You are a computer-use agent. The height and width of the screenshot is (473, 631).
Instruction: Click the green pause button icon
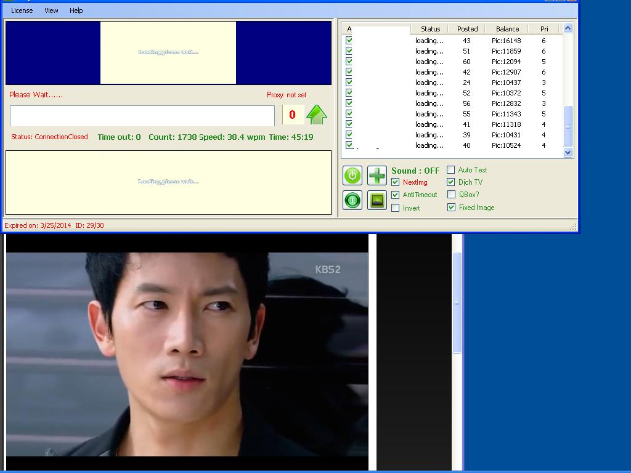pyautogui.click(x=352, y=200)
